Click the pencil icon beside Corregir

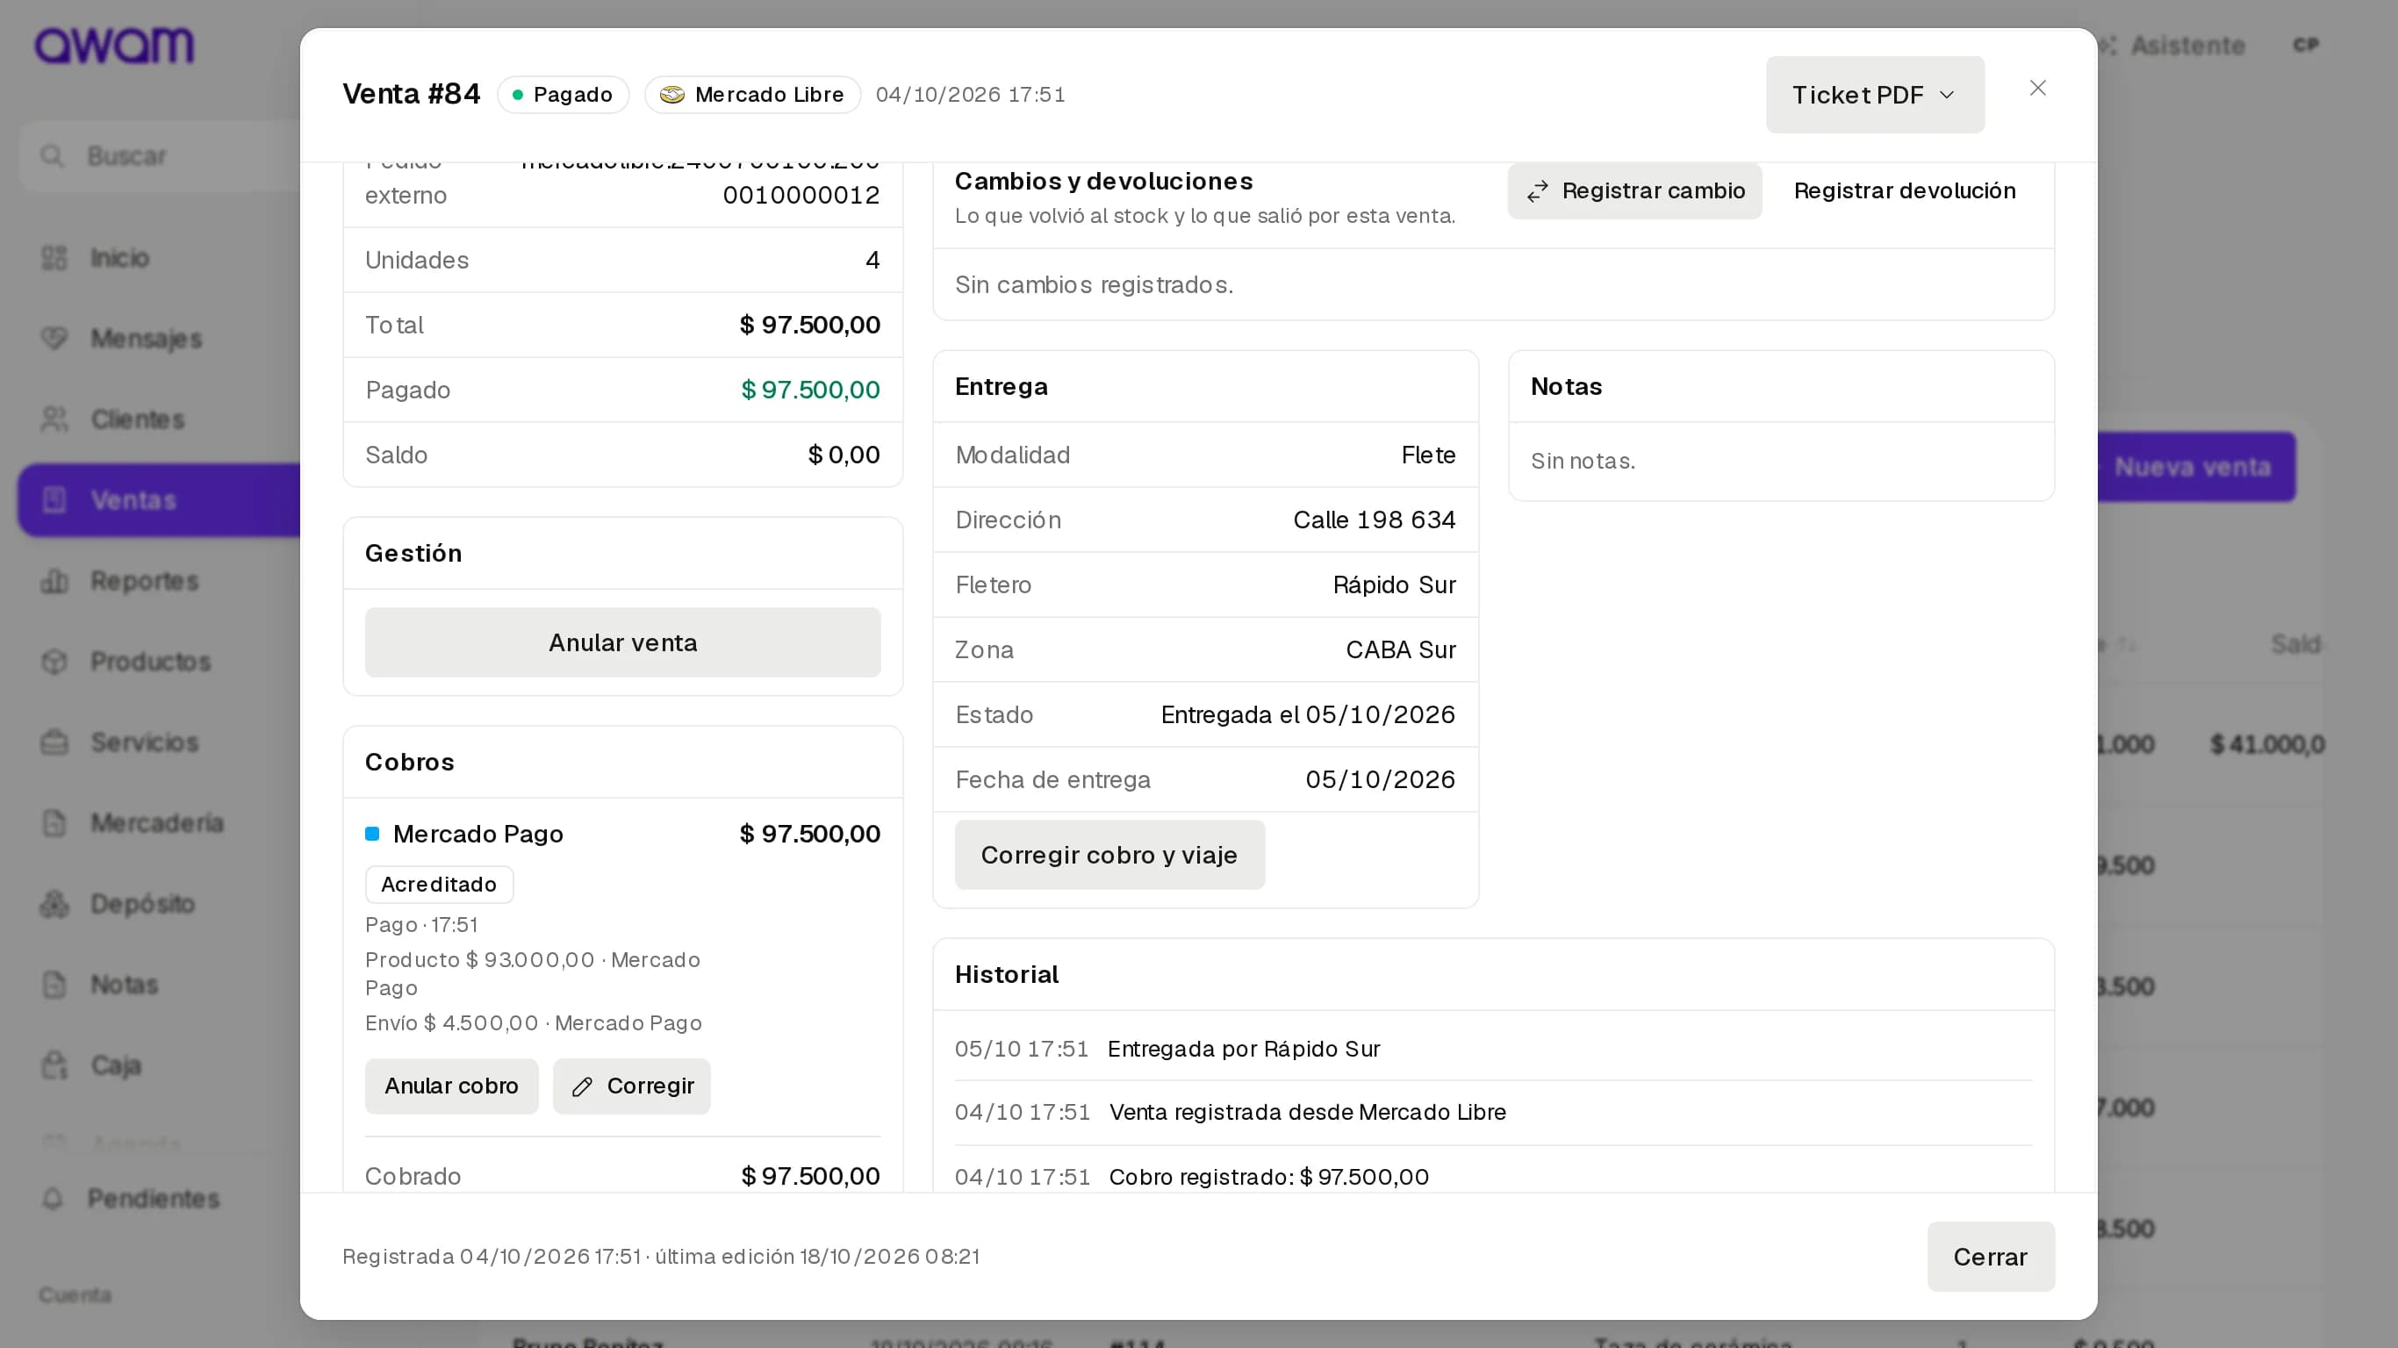[583, 1086]
